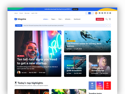
Task: Visit the YouTube icon in the top bar
Action: click(107, 13)
